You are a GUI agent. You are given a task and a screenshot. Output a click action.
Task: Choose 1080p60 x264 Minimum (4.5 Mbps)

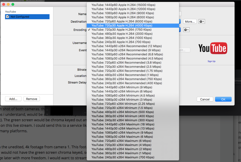pos(133,96)
